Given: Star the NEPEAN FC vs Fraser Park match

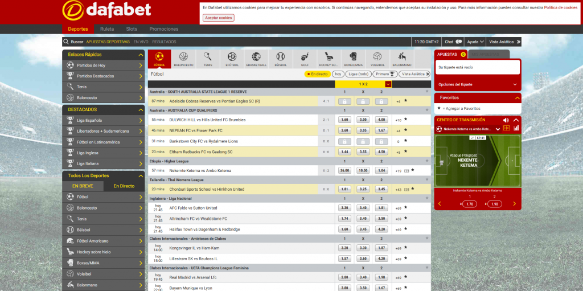Looking at the screenshot, I should 405,130.
